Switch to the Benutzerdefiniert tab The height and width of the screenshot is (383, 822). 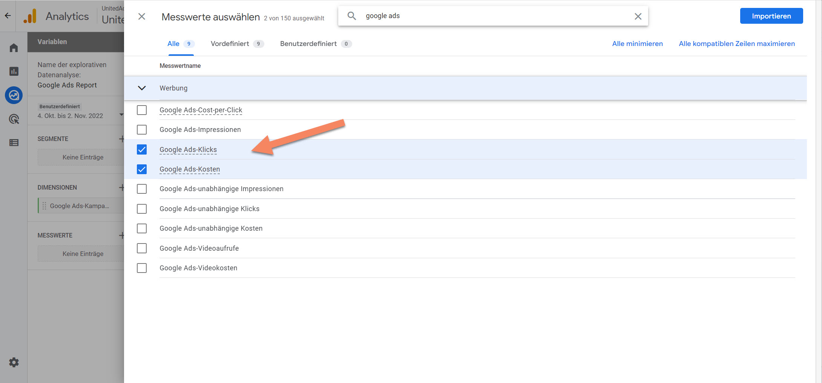tap(316, 44)
